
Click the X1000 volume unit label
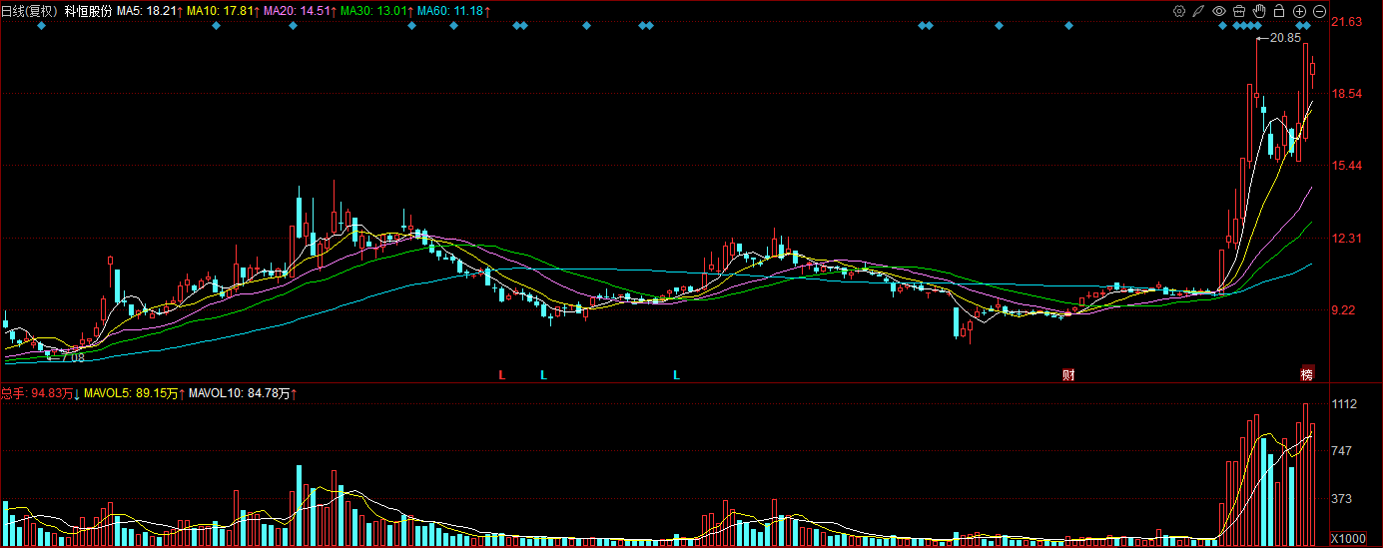point(1350,539)
